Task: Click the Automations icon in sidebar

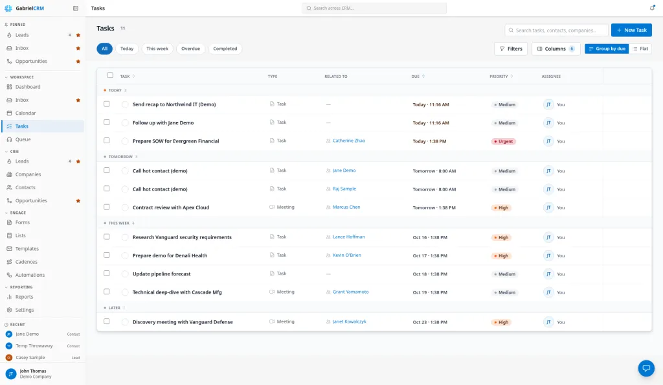Action: point(9,275)
